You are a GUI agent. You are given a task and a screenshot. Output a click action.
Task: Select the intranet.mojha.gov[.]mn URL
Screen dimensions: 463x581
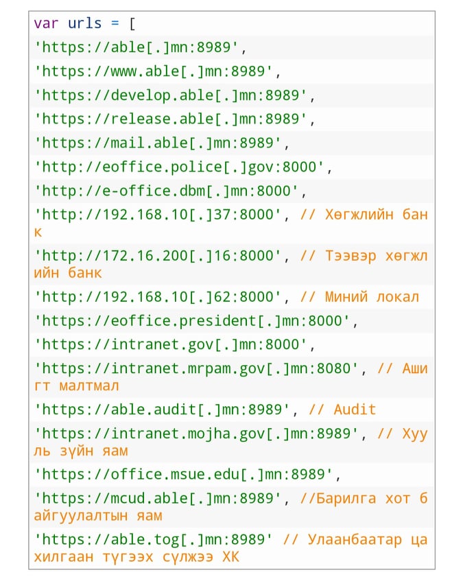click(196, 434)
